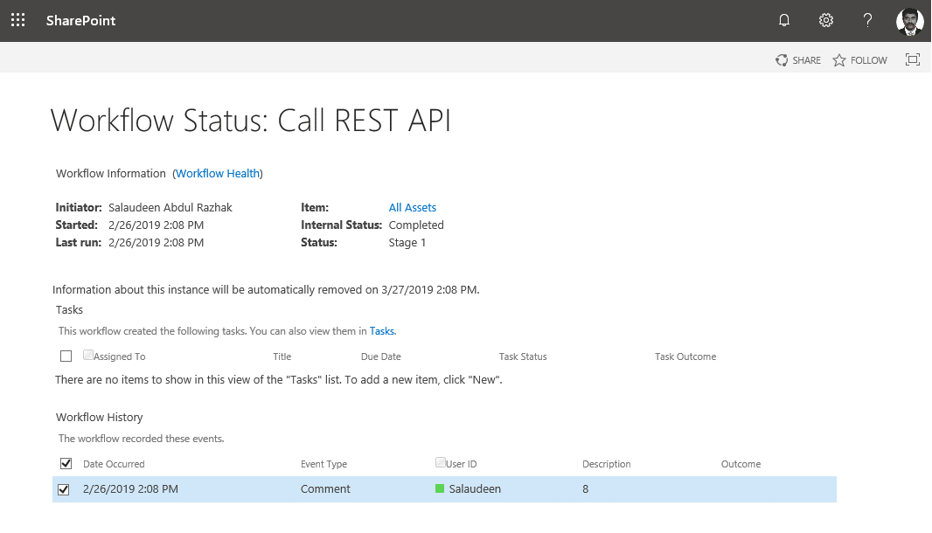
Task: Open the Task Outcome column menu
Action: pos(685,356)
